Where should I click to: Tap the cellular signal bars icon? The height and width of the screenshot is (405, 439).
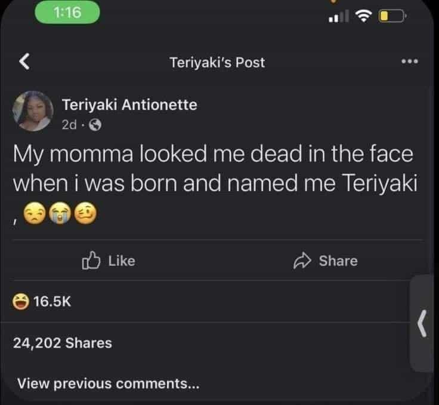pyautogui.click(x=338, y=17)
